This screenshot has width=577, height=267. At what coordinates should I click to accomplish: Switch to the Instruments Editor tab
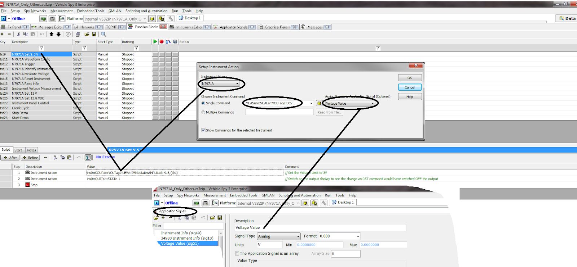189,27
